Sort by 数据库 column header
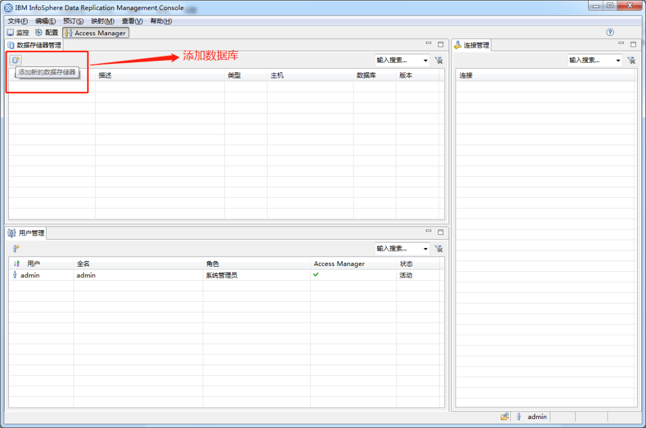 [x=374, y=75]
